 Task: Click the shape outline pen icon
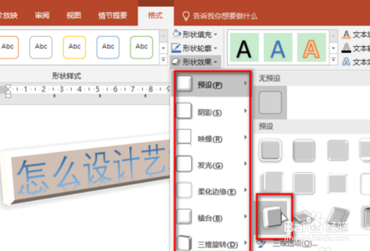coord(176,48)
